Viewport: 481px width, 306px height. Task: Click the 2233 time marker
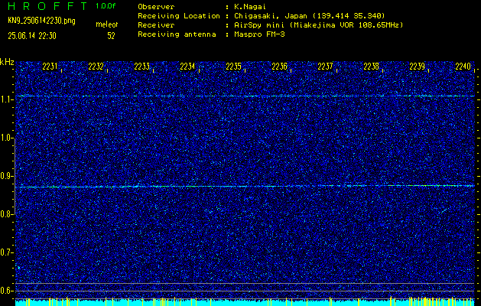(141, 67)
